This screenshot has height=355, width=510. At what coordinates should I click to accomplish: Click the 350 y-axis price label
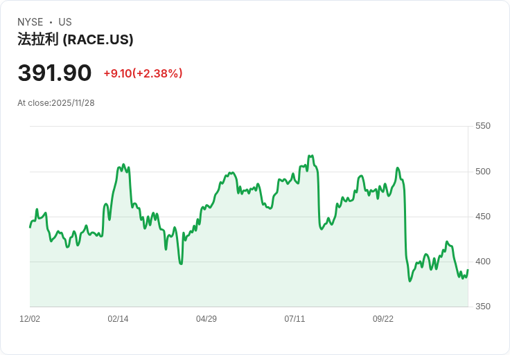pyautogui.click(x=482, y=307)
